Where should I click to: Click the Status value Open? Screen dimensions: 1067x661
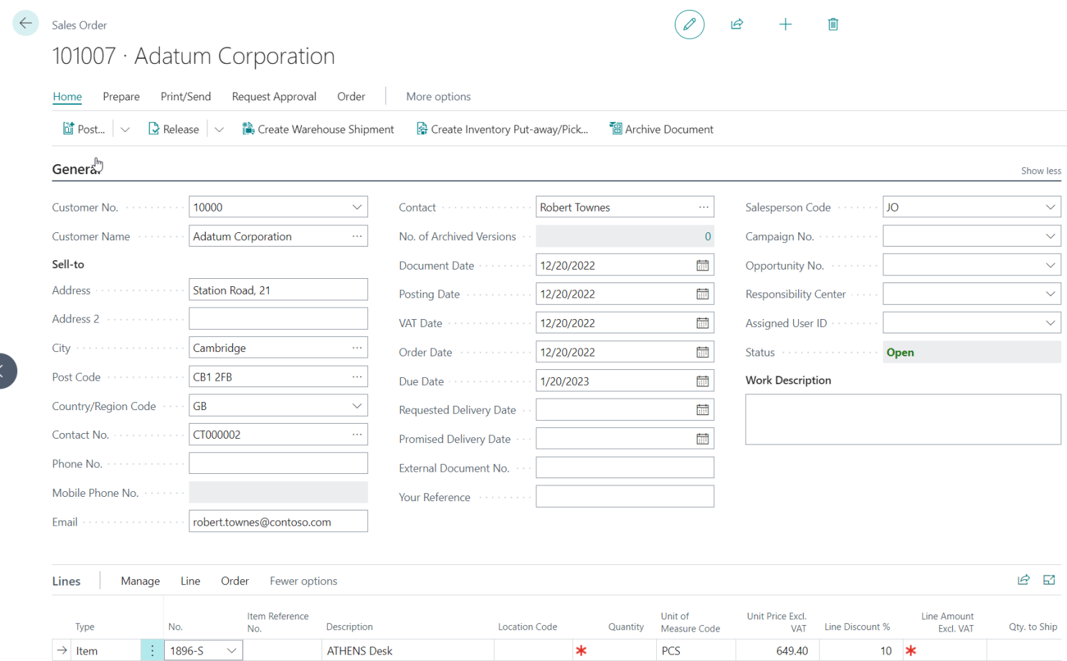[x=900, y=352]
